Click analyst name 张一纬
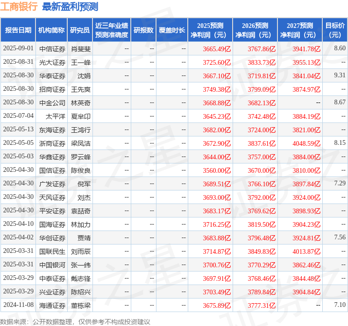348x326 pixels. click(x=81, y=265)
